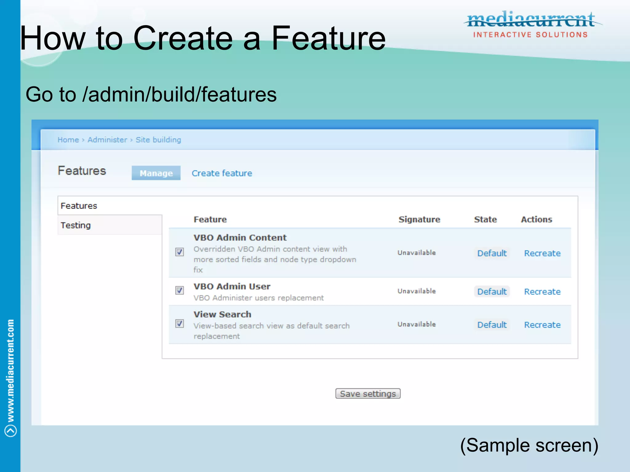Viewport: 630px width, 472px height.
Task: Click the Home breadcrumb link
Action: (x=68, y=140)
